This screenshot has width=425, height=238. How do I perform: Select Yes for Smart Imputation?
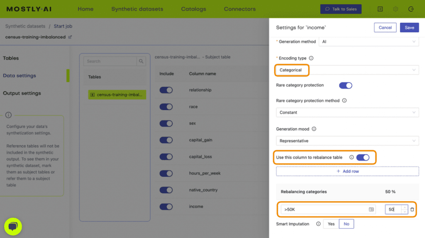click(x=331, y=224)
